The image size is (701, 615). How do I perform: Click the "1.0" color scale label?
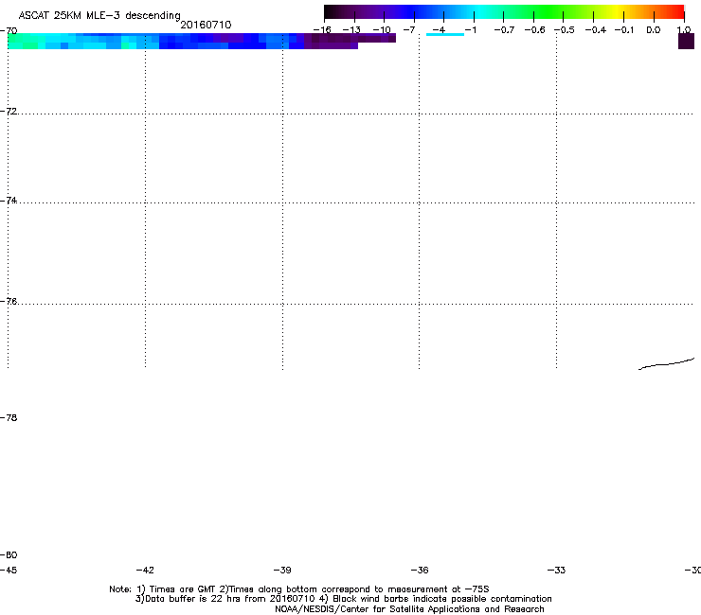tap(684, 30)
